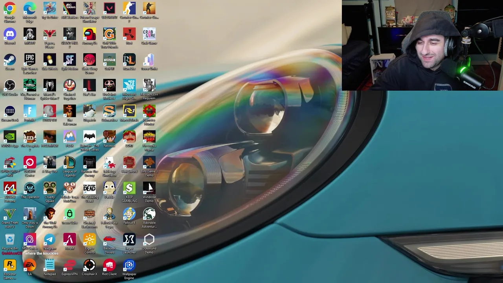This screenshot has width=503, height=283.
Task: Click the OBSBOT Center icon
Action: click(30, 163)
